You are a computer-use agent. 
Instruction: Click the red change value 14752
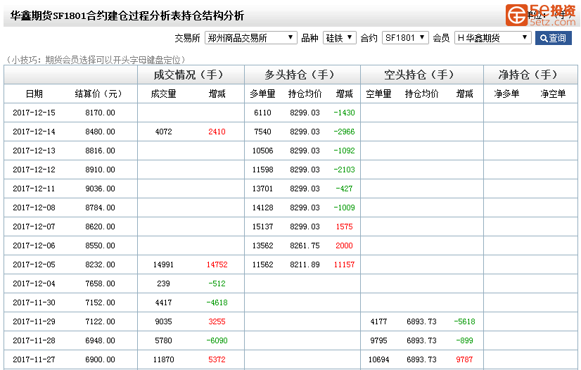tap(217, 264)
